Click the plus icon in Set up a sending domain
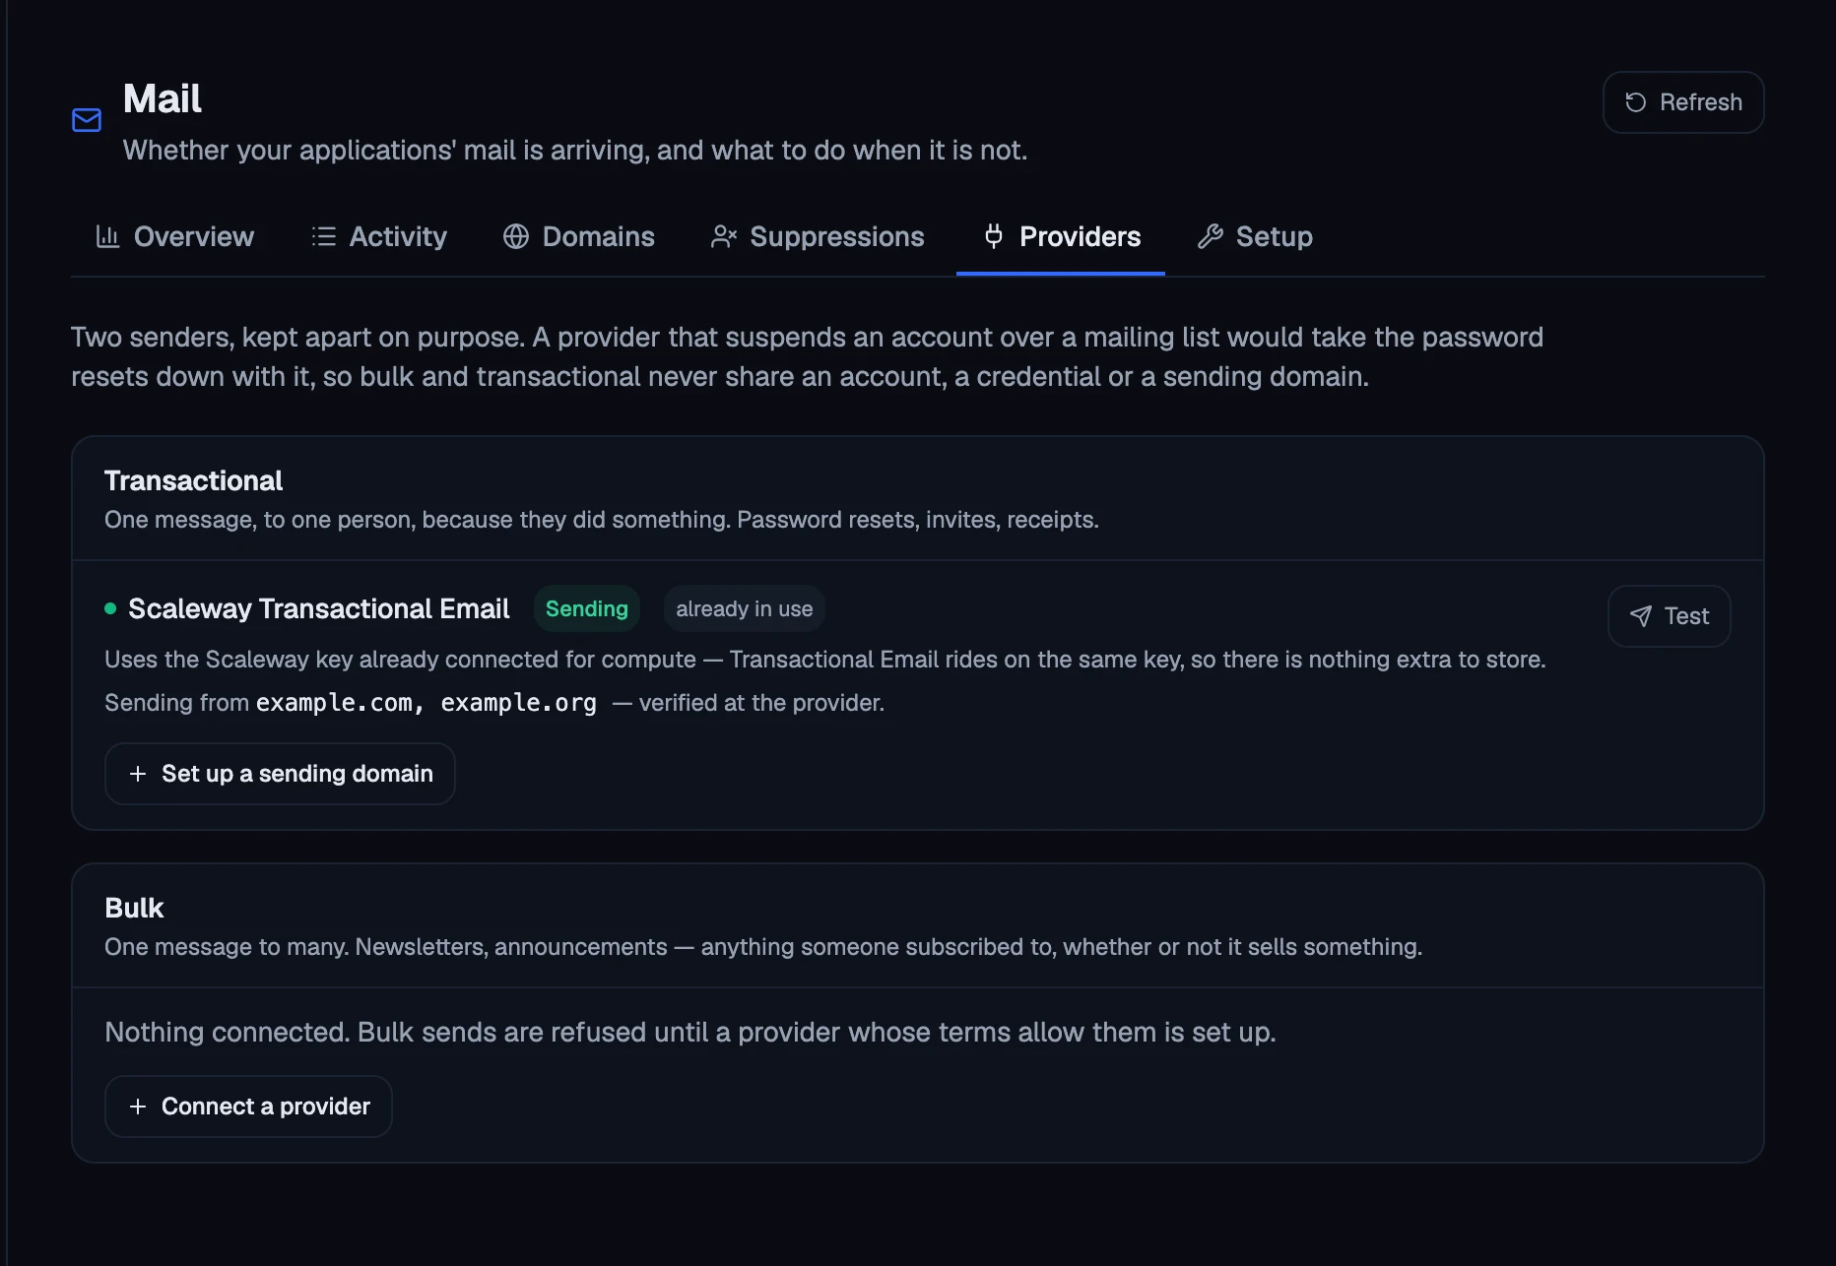This screenshot has height=1266, width=1836. point(138,774)
